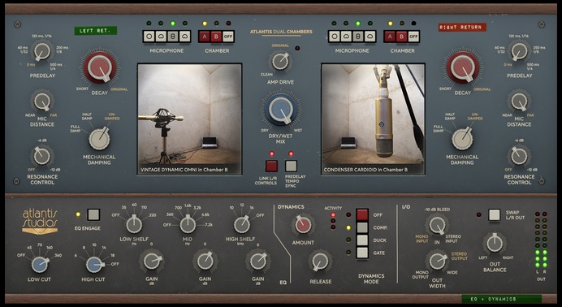
Task: Set Dynamics Mode to GATE
Action: tap(362, 253)
